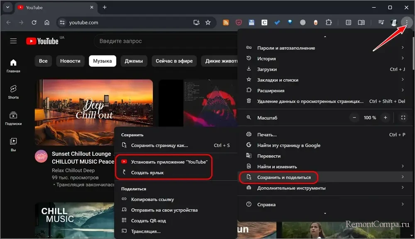Select the Музыка filter chip
The image size is (415, 239).
[103, 61]
